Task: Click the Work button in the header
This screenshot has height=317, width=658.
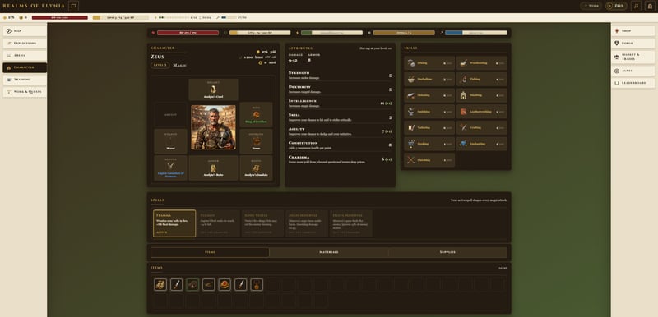Action: pos(591,6)
